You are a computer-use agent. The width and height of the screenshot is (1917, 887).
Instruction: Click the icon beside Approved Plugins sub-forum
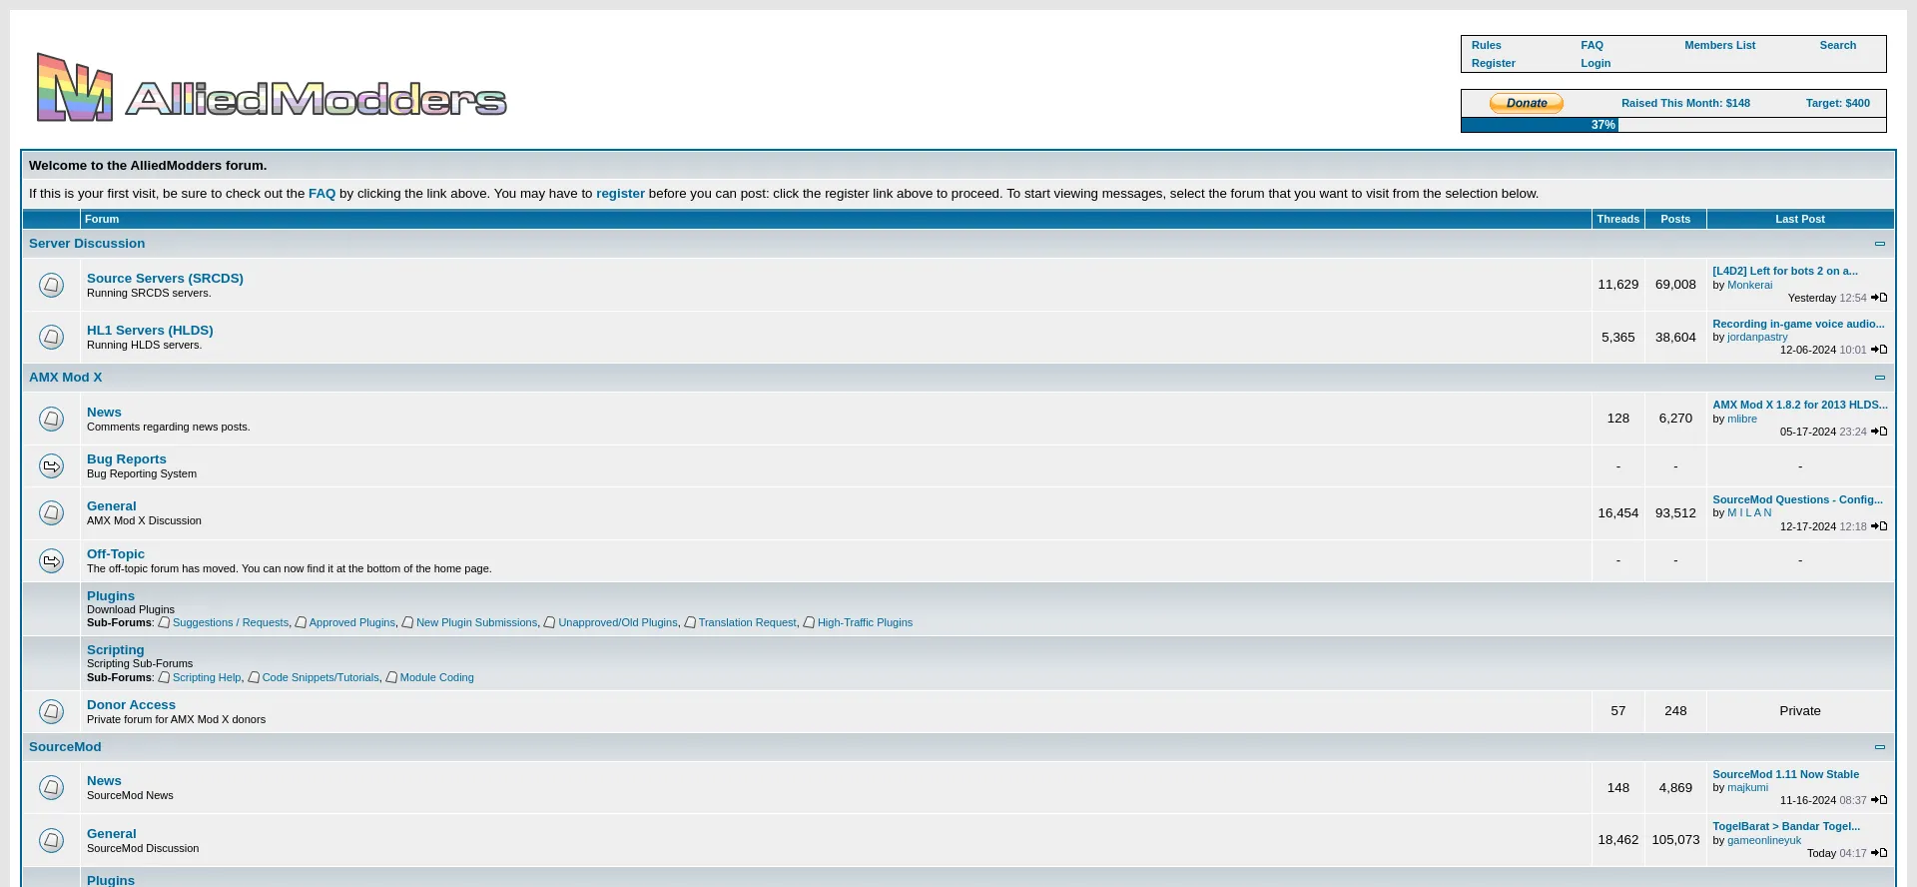pos(301,622)
